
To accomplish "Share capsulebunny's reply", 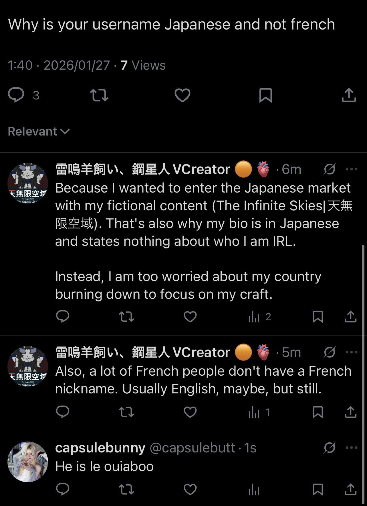I will point(350,489).
